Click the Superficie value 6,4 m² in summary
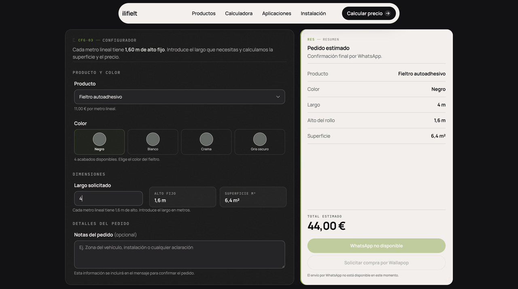This screenshot has width=518, height=289. (x=438, y=136)
